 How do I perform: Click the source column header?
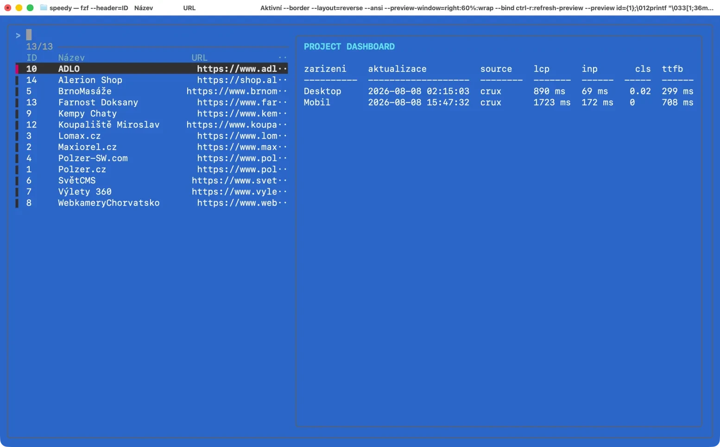coord(496,69)
